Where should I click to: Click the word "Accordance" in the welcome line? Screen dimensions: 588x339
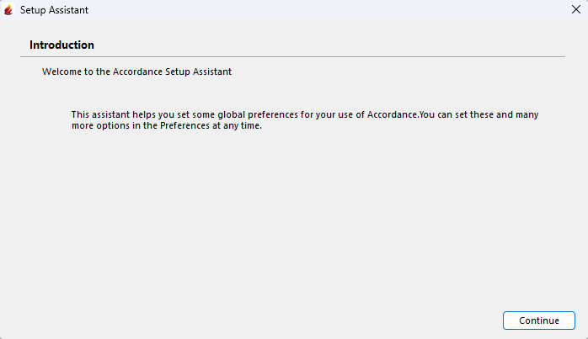pos(140,72)
